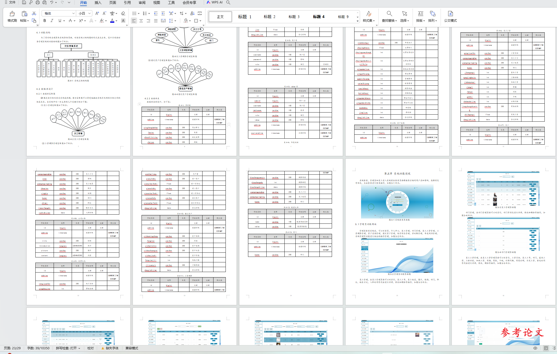This screenshot has height=354, width=557.
Task: Open the 审阅 tab
Action: (x=142, y=3)
